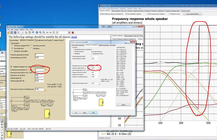This screenshot has width=217, height=140.
Task: Select the Bandpass bivented radio option
Action: pos(92,54)
